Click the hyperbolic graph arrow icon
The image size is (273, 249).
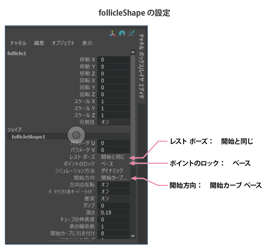[x=132, y=33]
